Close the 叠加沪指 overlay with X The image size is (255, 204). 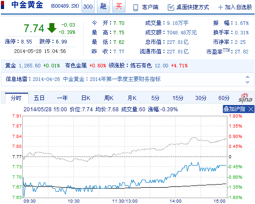(251, 109)
